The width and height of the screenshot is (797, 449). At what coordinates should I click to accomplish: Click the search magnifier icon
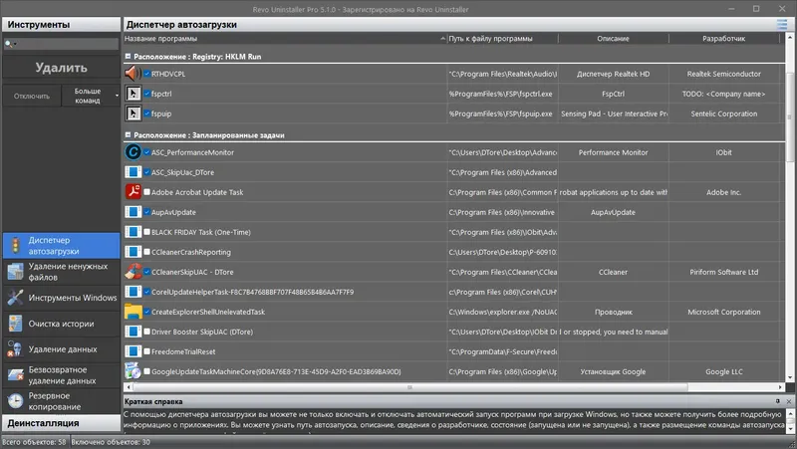coord(8,44)
